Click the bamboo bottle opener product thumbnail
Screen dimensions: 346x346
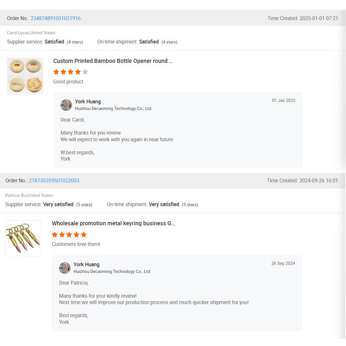coord(25,76)
